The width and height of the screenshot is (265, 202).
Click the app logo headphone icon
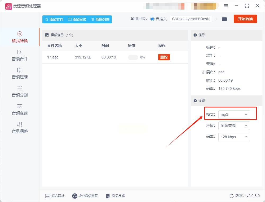[8, 6]
